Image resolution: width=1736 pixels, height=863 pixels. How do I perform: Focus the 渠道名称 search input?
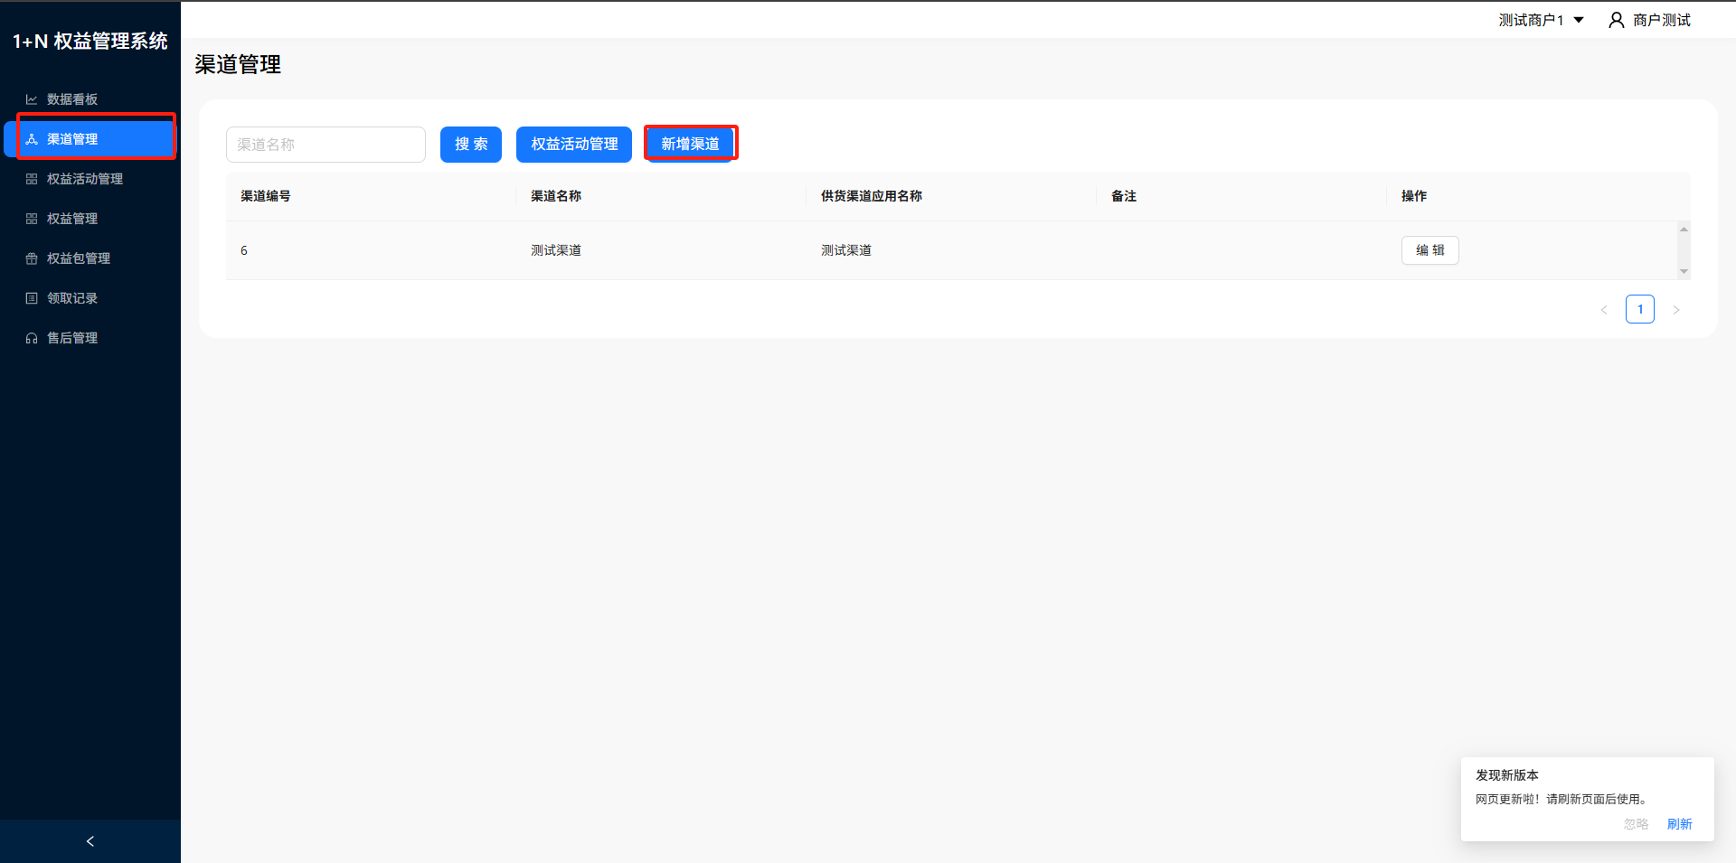coord(325,145)
